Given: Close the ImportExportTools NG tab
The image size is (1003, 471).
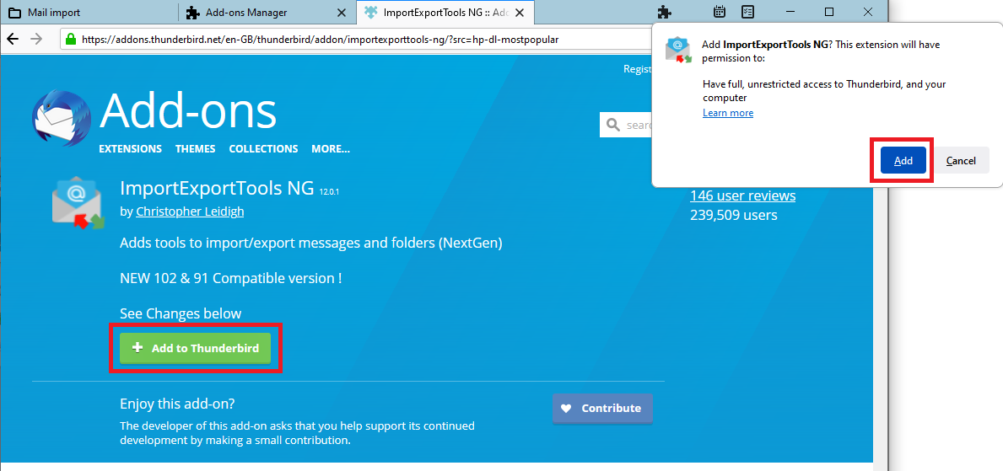Looking at the screenshot, I should coord(520,13).
